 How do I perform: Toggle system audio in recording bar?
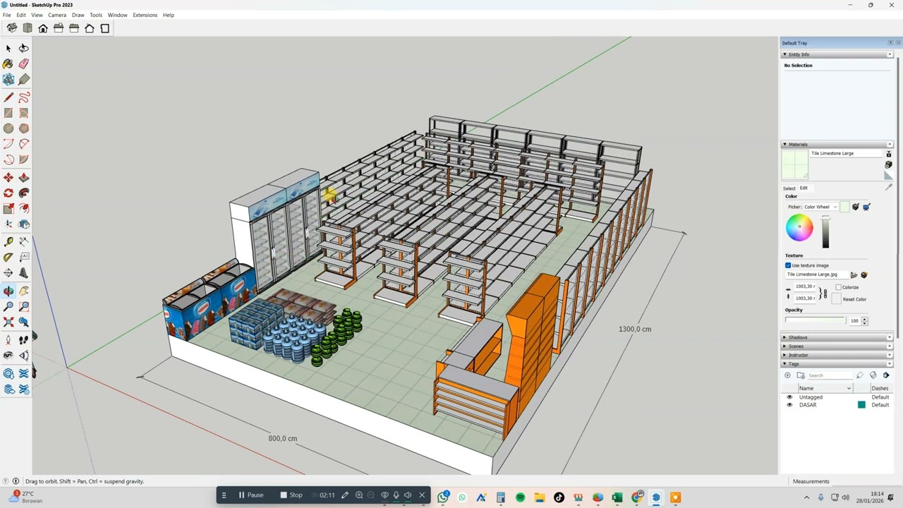pyautogui.click(x=407, y=495)
